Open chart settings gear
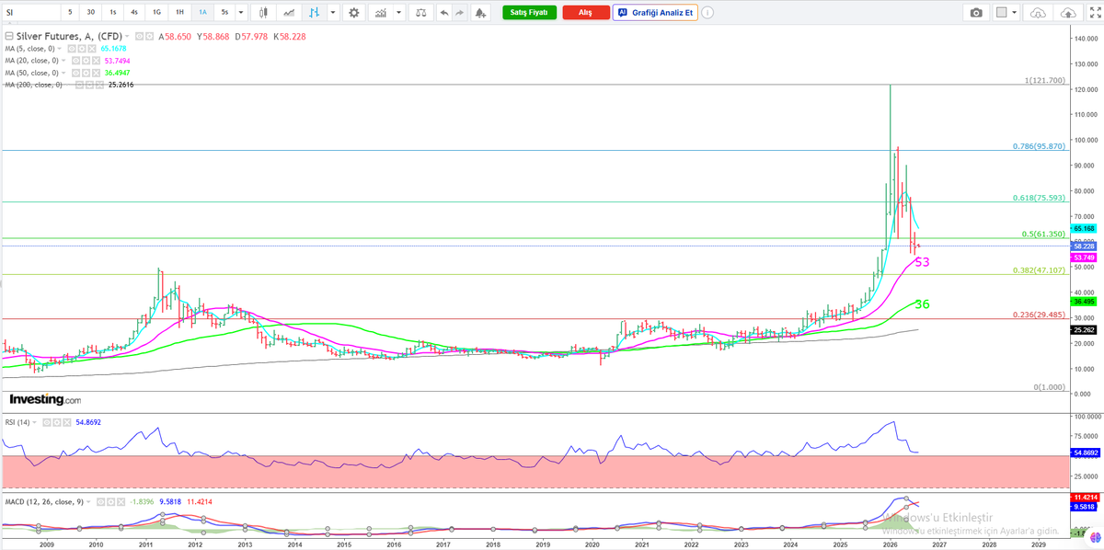Screen dimensions: 1104x550 tap(353, 13)
